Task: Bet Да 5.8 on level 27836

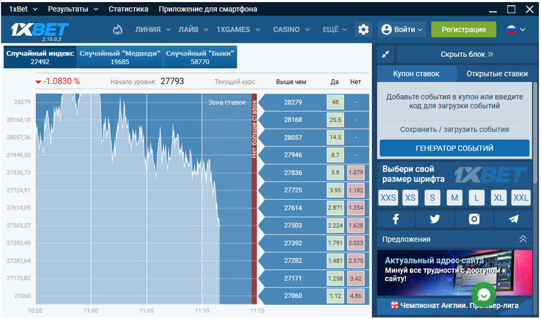Action: [335, 173]
